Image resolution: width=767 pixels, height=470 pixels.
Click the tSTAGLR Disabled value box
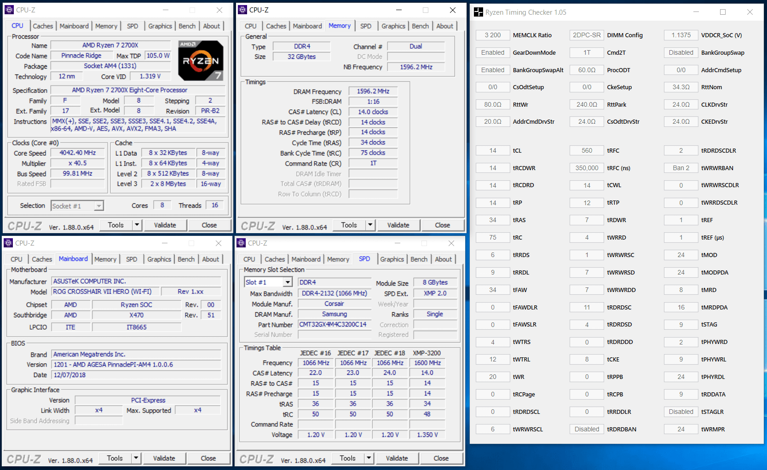pyautogui.click(x=681, y=412)
